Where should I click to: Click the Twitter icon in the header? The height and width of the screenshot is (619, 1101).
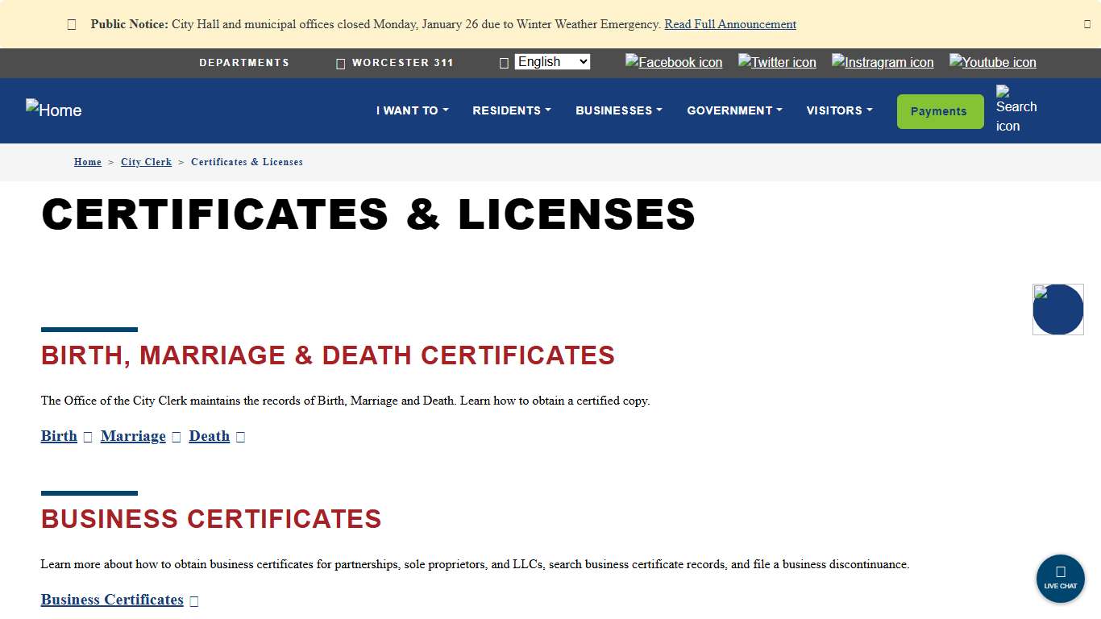(776, 62)
